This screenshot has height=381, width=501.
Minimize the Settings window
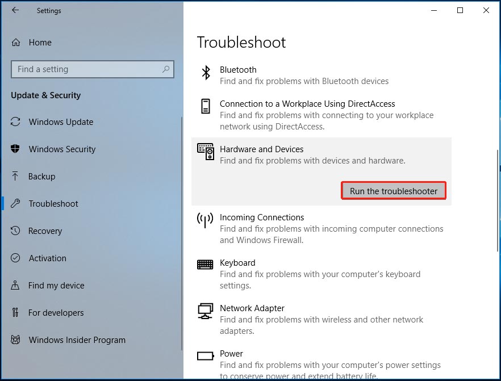click(434, 10)
